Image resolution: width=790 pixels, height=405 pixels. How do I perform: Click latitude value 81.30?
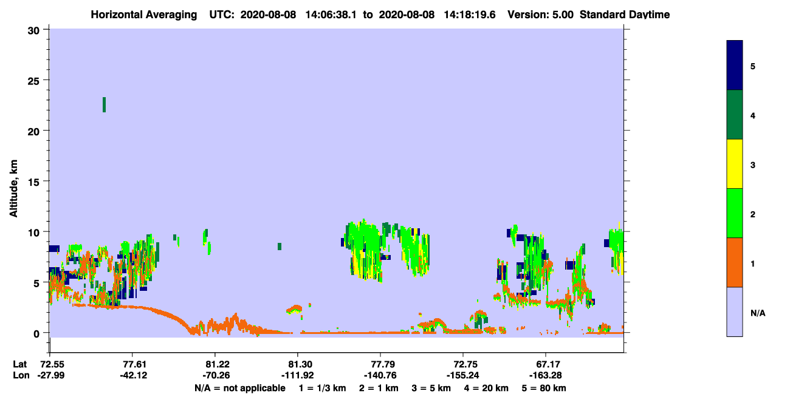coord(298,364)
